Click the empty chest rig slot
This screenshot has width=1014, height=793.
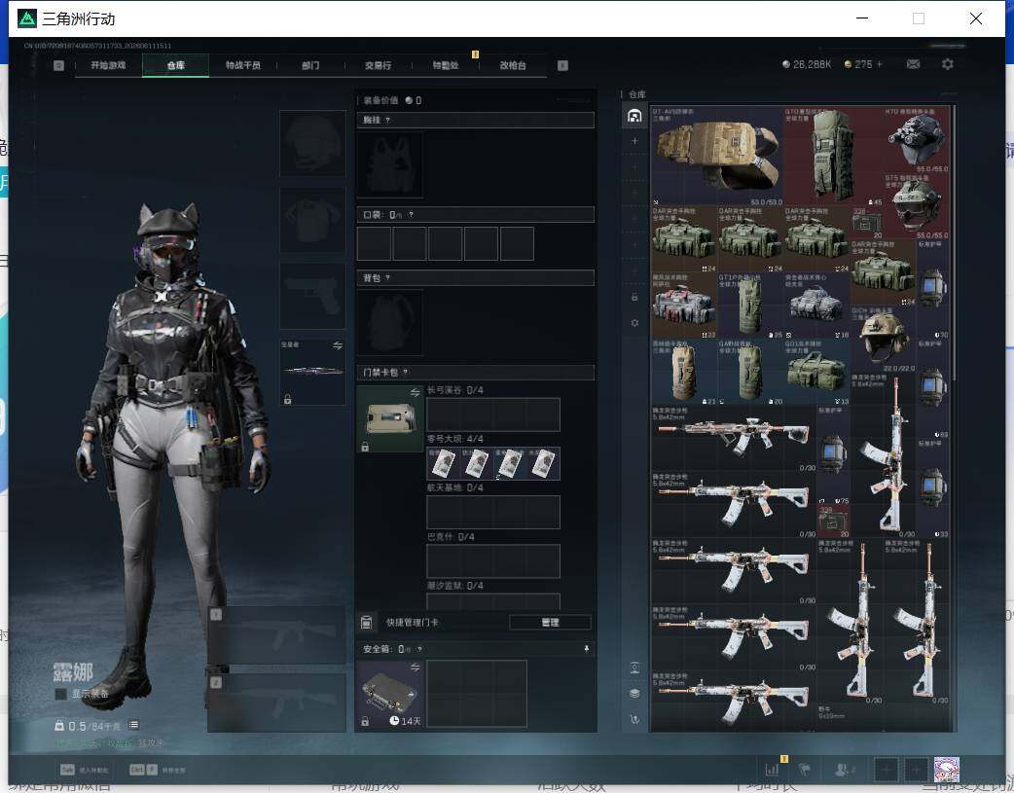coord(390,164)
